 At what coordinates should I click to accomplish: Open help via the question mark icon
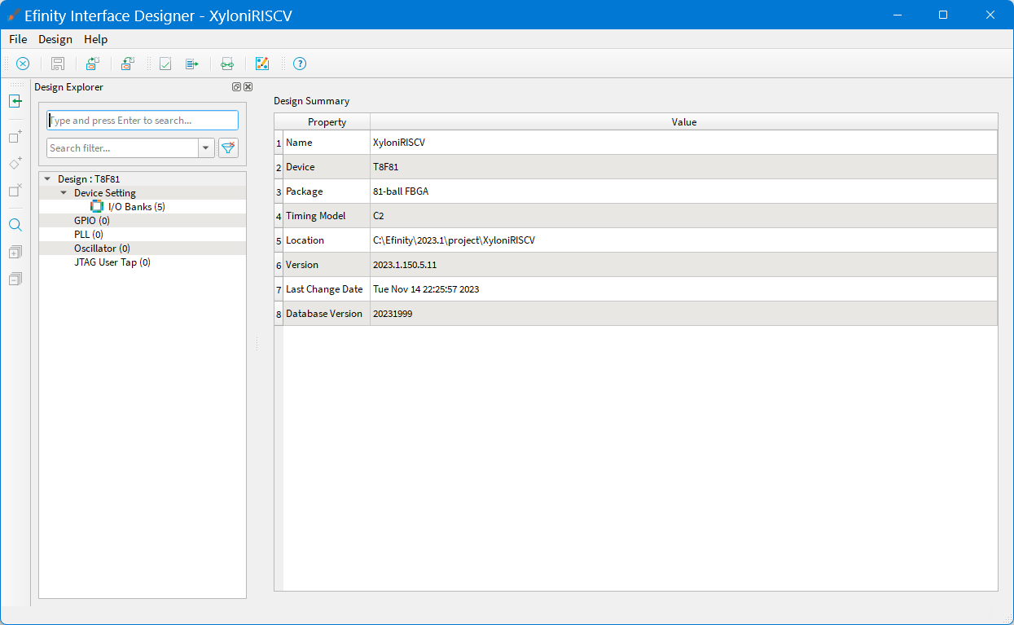[x=300, y=64]
